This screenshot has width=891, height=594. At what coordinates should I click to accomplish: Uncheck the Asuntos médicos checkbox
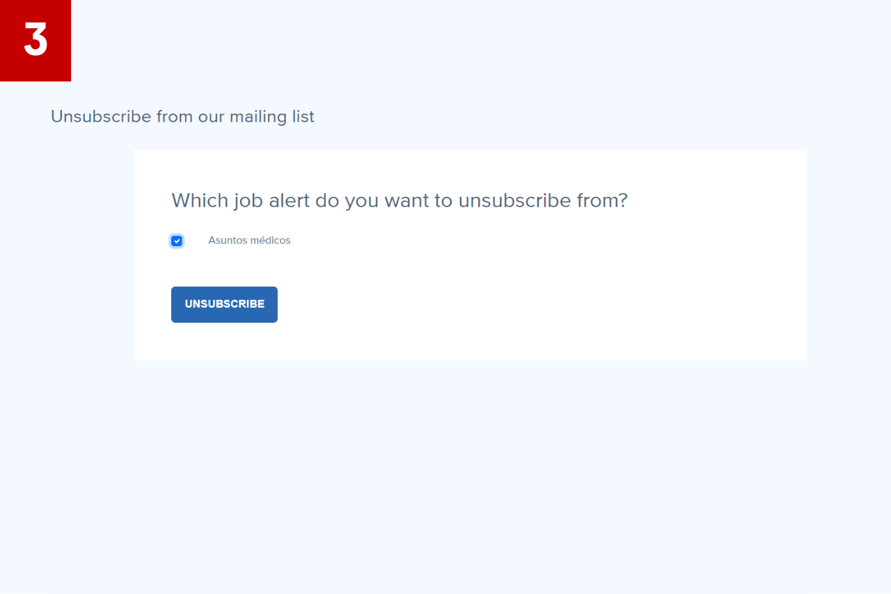point(177,241)
